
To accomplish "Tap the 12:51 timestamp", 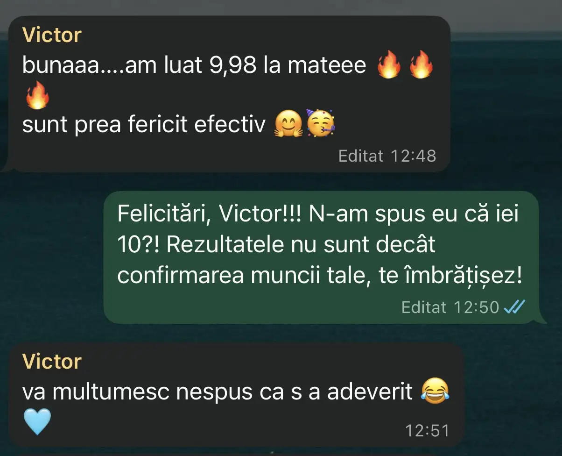I will click(427, 430).
